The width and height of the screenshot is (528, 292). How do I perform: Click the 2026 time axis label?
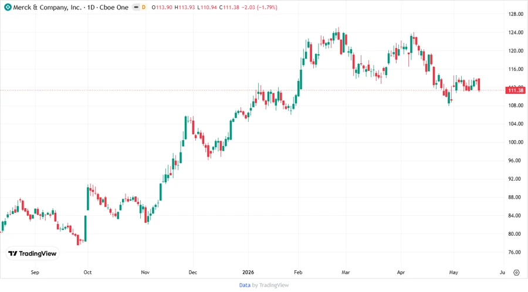point(248,273)
